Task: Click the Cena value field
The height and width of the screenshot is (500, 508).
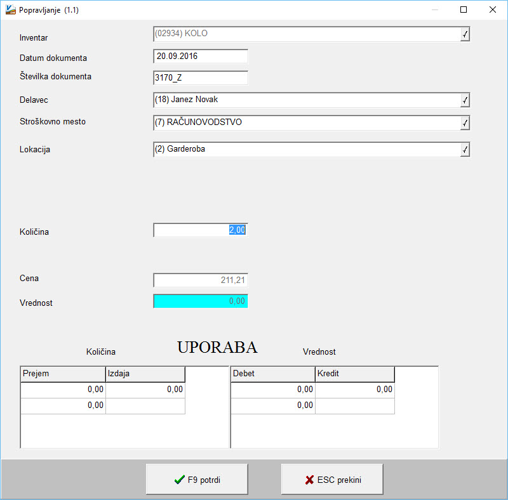Action: pos(200,280)
